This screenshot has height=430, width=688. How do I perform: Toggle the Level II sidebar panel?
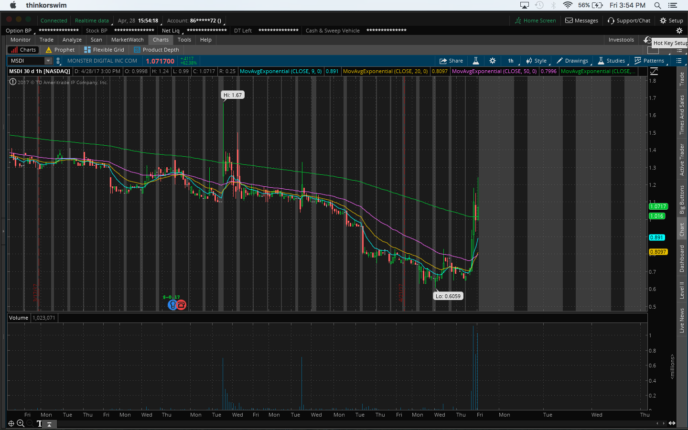point(682,290)
